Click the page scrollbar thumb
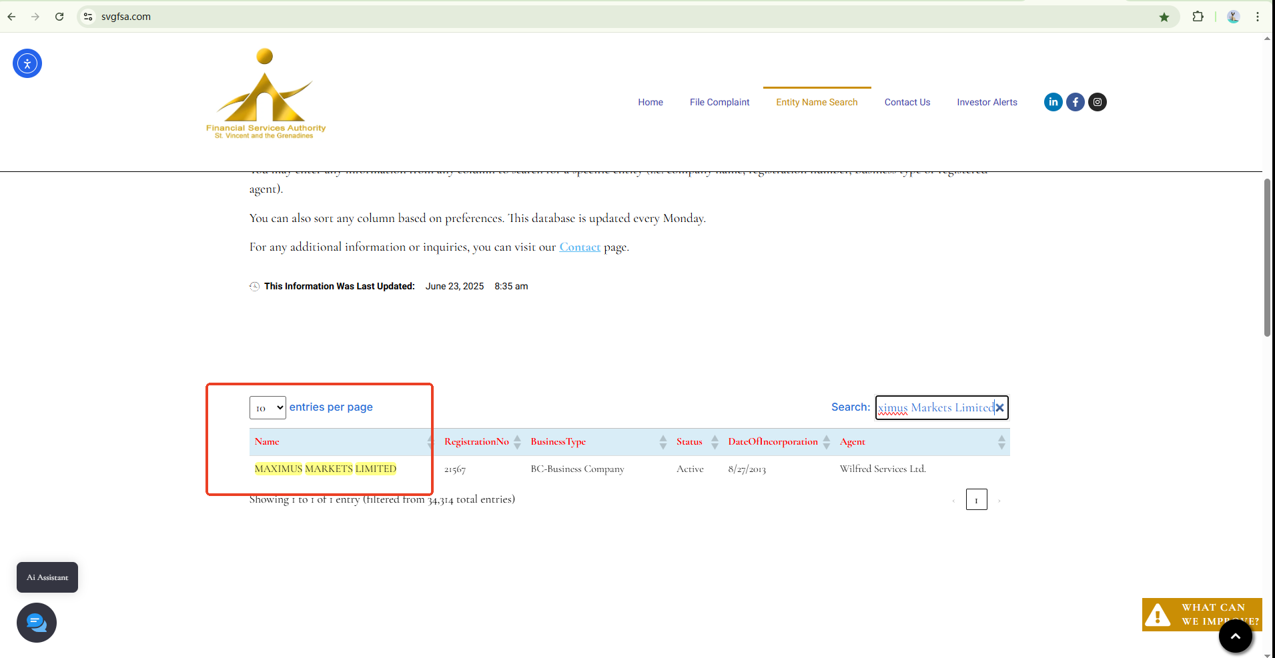Viewport: 1275px width, 658px height. (x=1267, y=257)
